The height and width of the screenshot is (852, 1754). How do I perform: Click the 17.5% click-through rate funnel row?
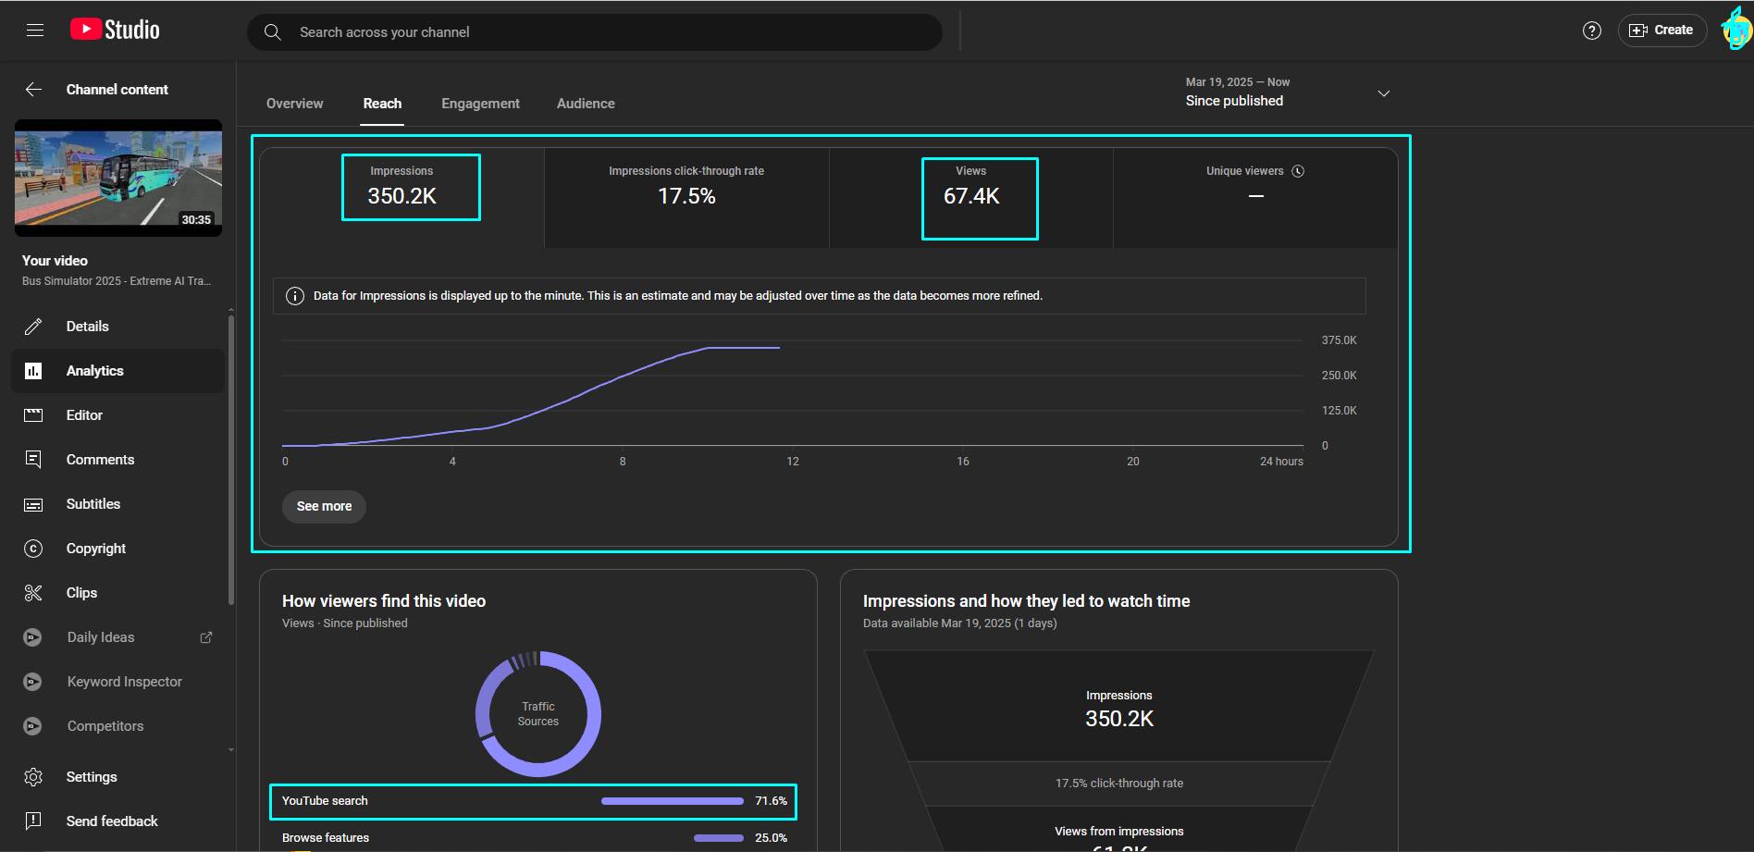1119,784
